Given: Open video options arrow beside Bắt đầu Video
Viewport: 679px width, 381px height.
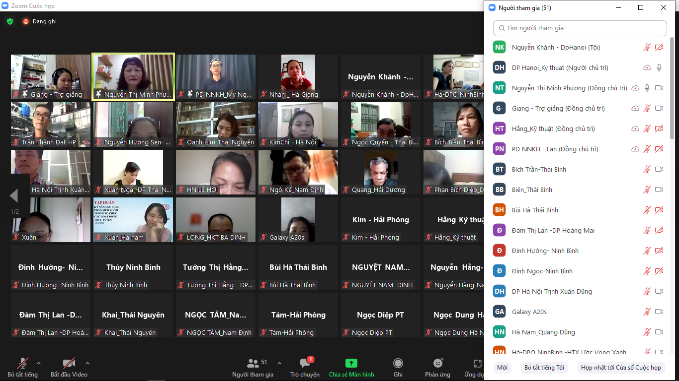Looking at the screenshot, I should click(87, 363).
